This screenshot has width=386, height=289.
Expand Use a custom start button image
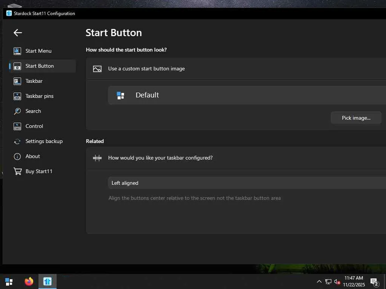coord(236,69)
